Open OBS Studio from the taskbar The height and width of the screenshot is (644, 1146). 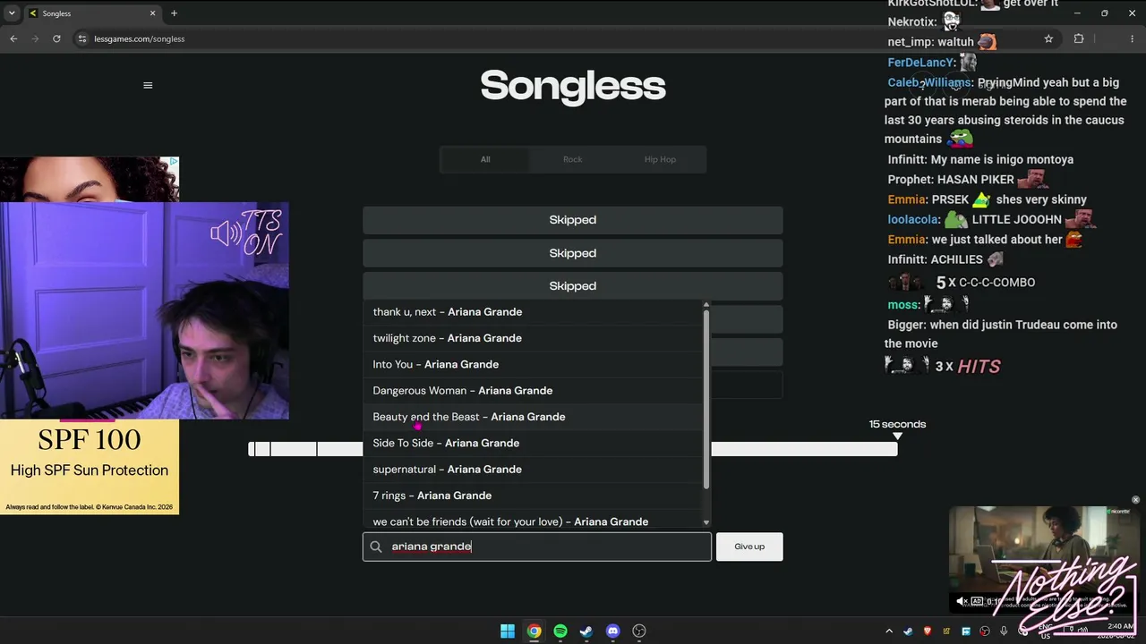pos(639,631)
